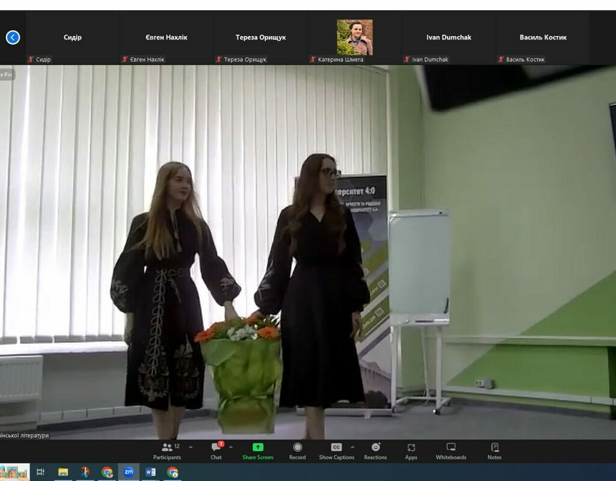Click the green Share Screen button
The height and width of the screenshot is (481, 616).
[257, 451]
